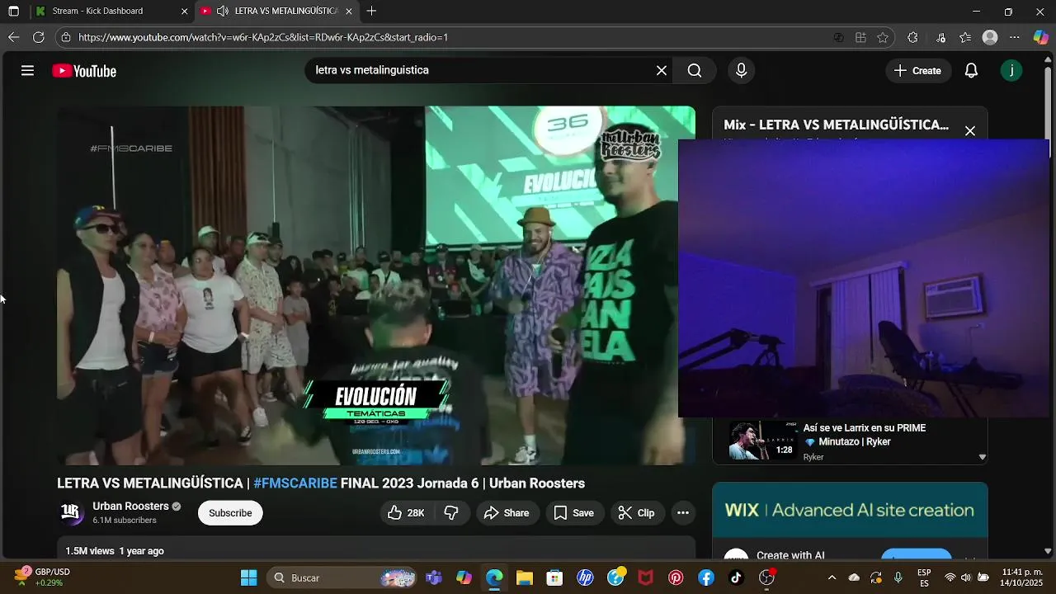Open Urban Roosters channel avatar
Screen dimensions: 1056x594
[71, 513]
